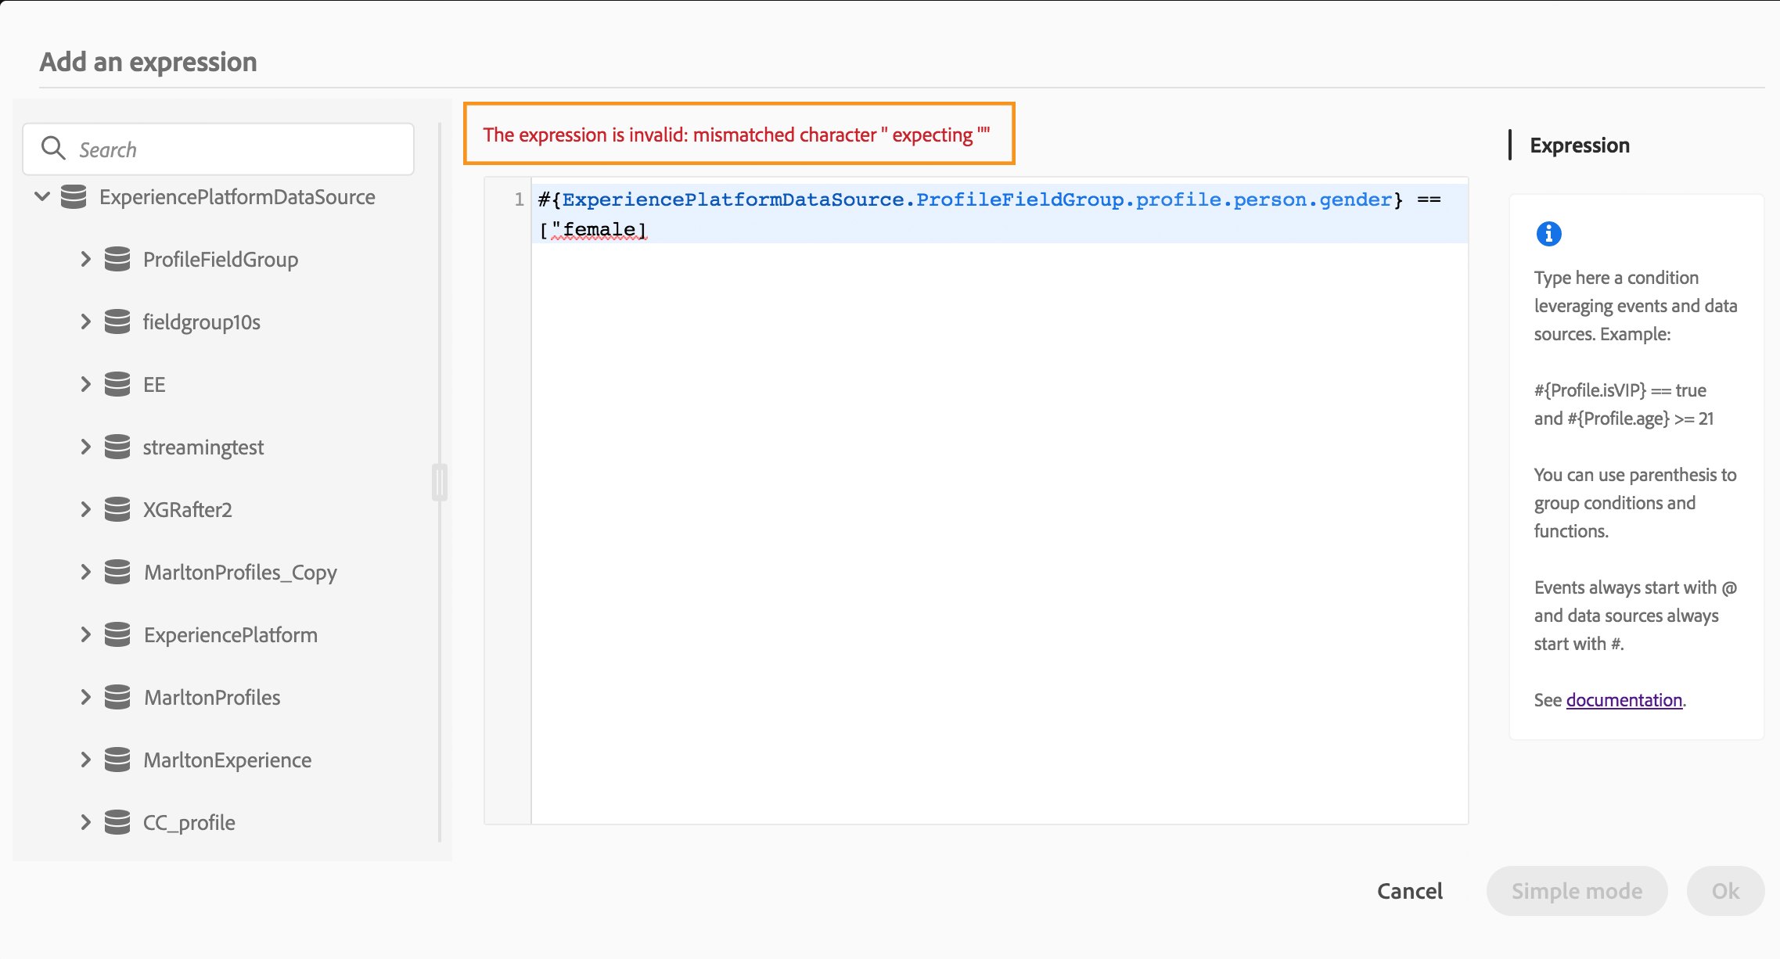The width and height of the screenshot is (1780, 959).
Task: Click the fieldgroup10s database icon
Action: [x=117, y=321]
